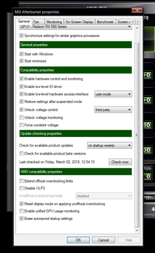
Task: Enable Unlock voltage monitoring
Action: (21, 117)
